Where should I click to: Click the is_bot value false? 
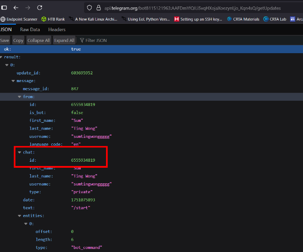(77, 113)
